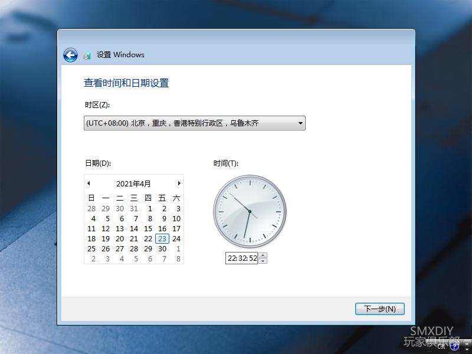The width and height of the screenshot is (472, 354).
Task: Select April 10 in calendar
Action: pyautogui.click(x=176, y=219)
